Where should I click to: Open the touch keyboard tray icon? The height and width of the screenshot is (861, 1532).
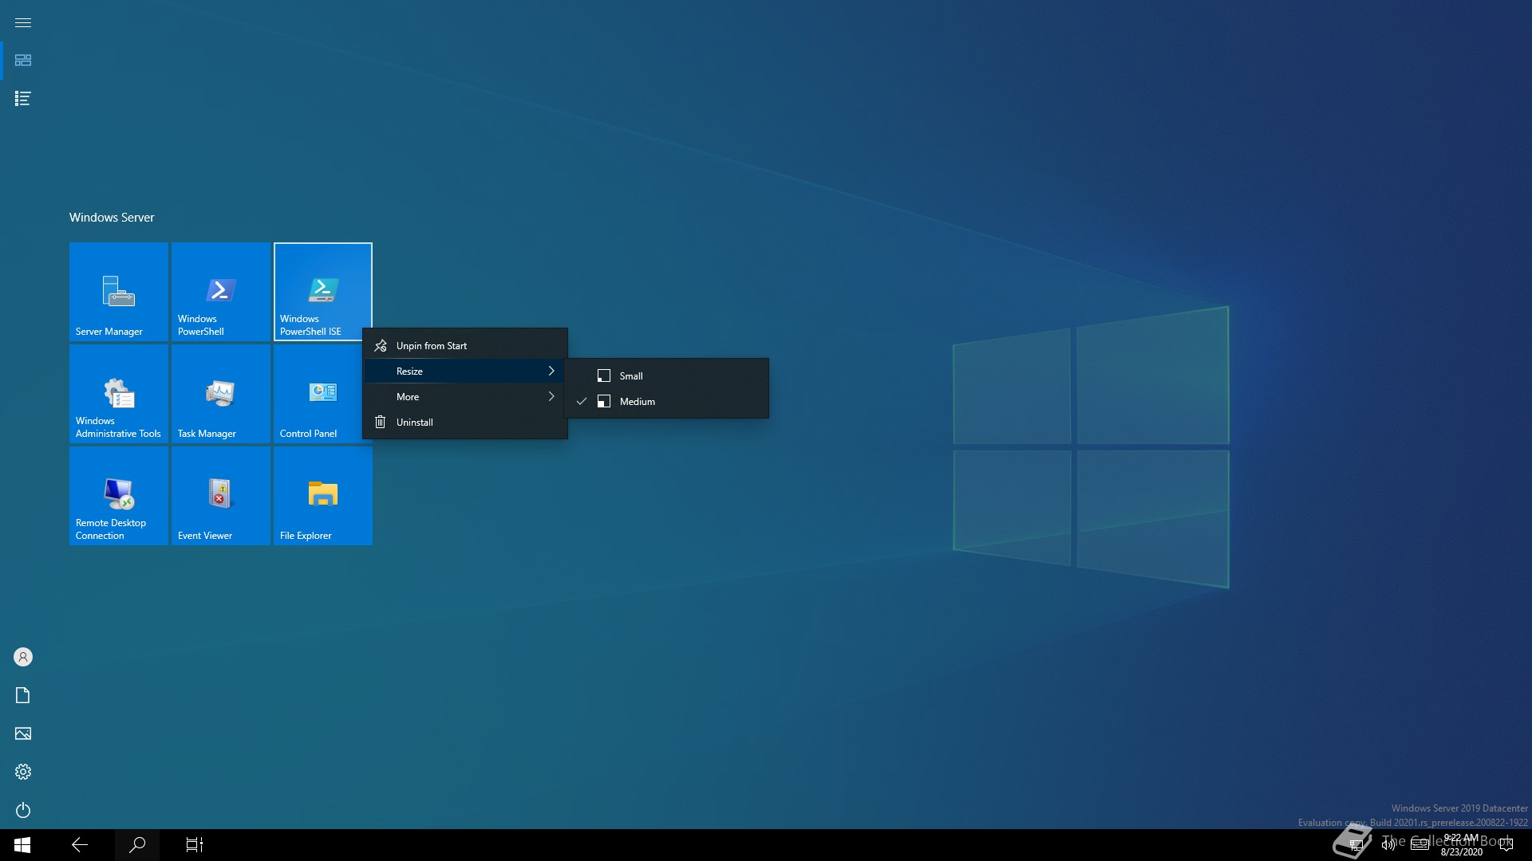click(x=1419, y=845)
